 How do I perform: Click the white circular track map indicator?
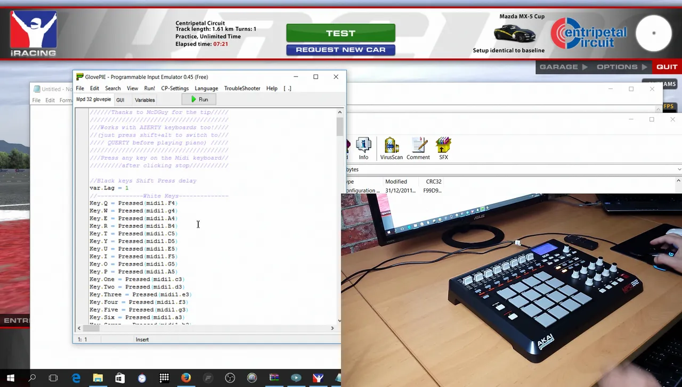(654, 33)
